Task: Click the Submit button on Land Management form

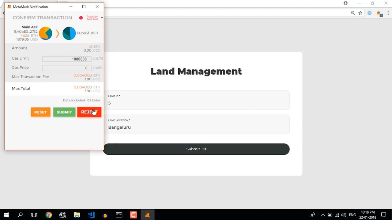Action: 196,149
